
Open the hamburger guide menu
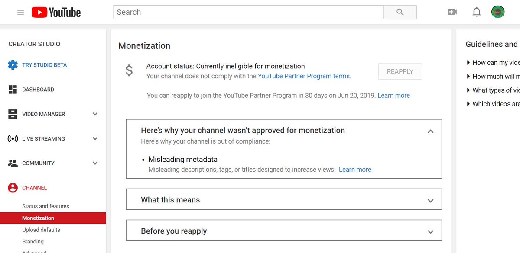click(20, 13)
